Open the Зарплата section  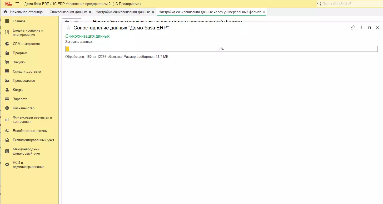point(29,99)
